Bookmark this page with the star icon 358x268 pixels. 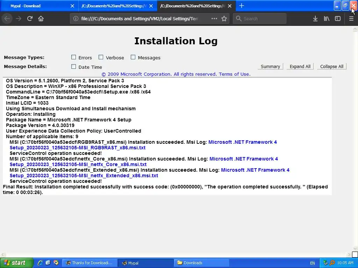[224, 18]
